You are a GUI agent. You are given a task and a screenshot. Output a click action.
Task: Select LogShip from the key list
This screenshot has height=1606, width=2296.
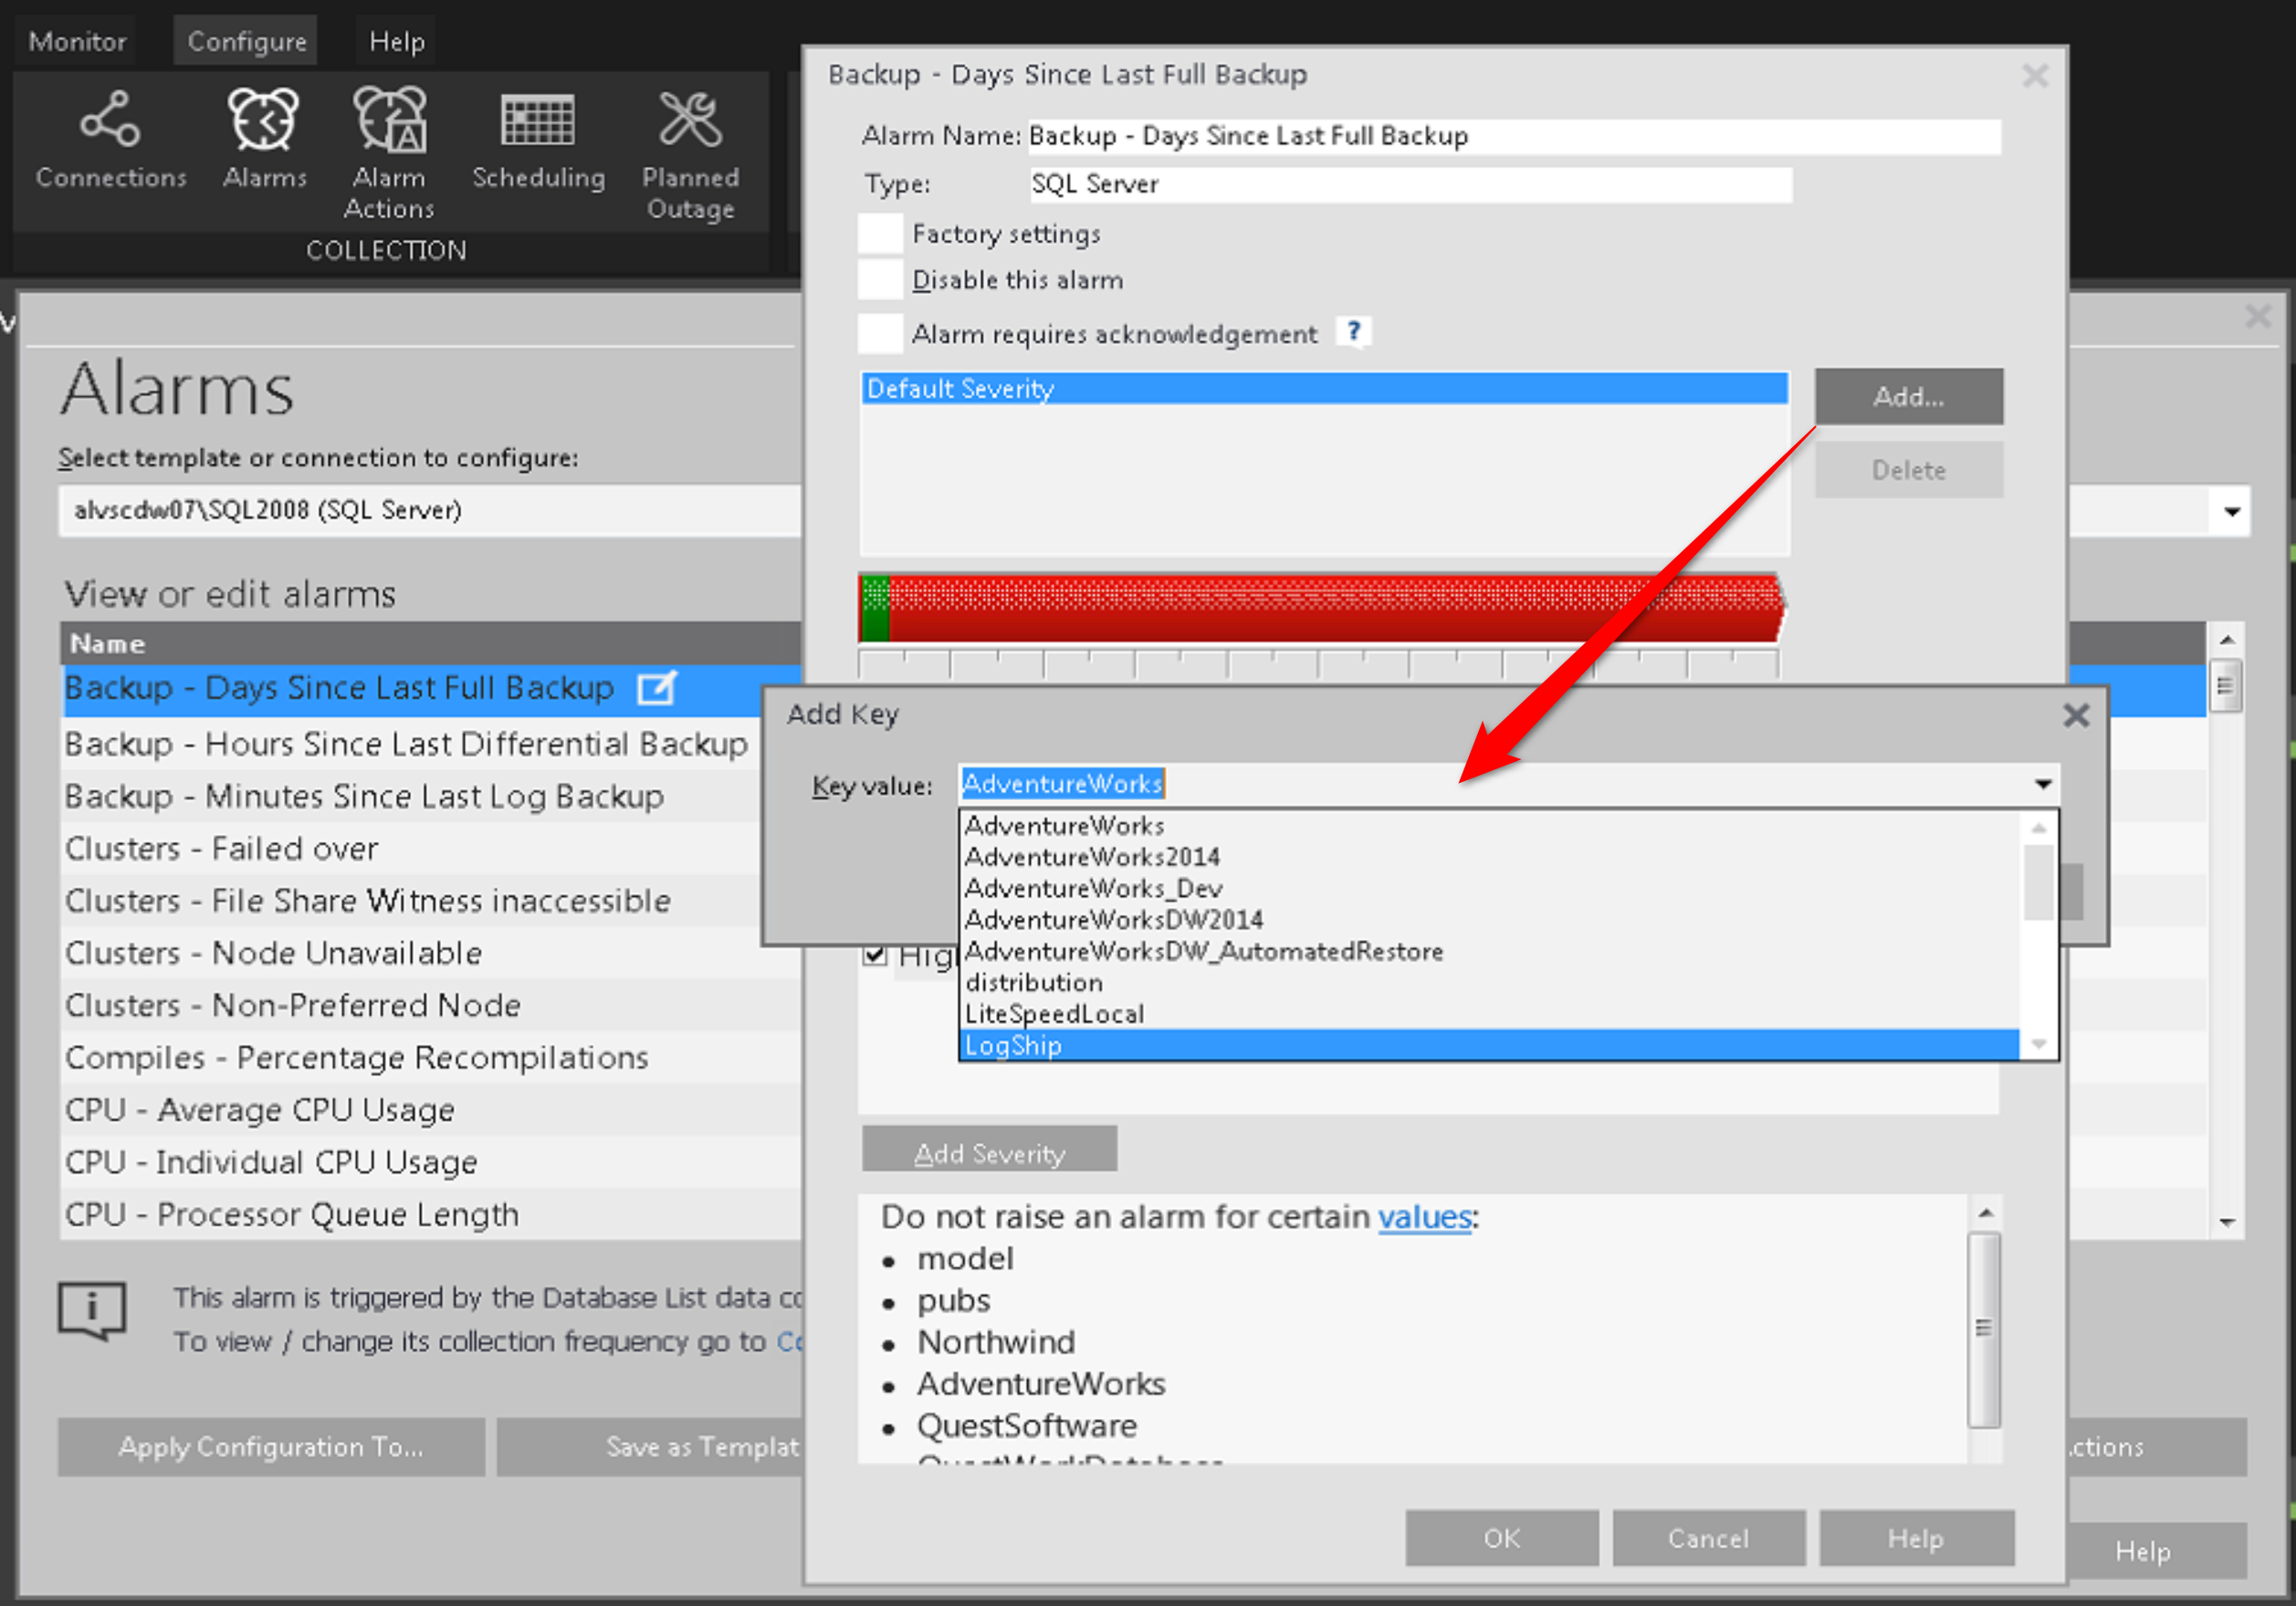(x=1014, y=1046)
